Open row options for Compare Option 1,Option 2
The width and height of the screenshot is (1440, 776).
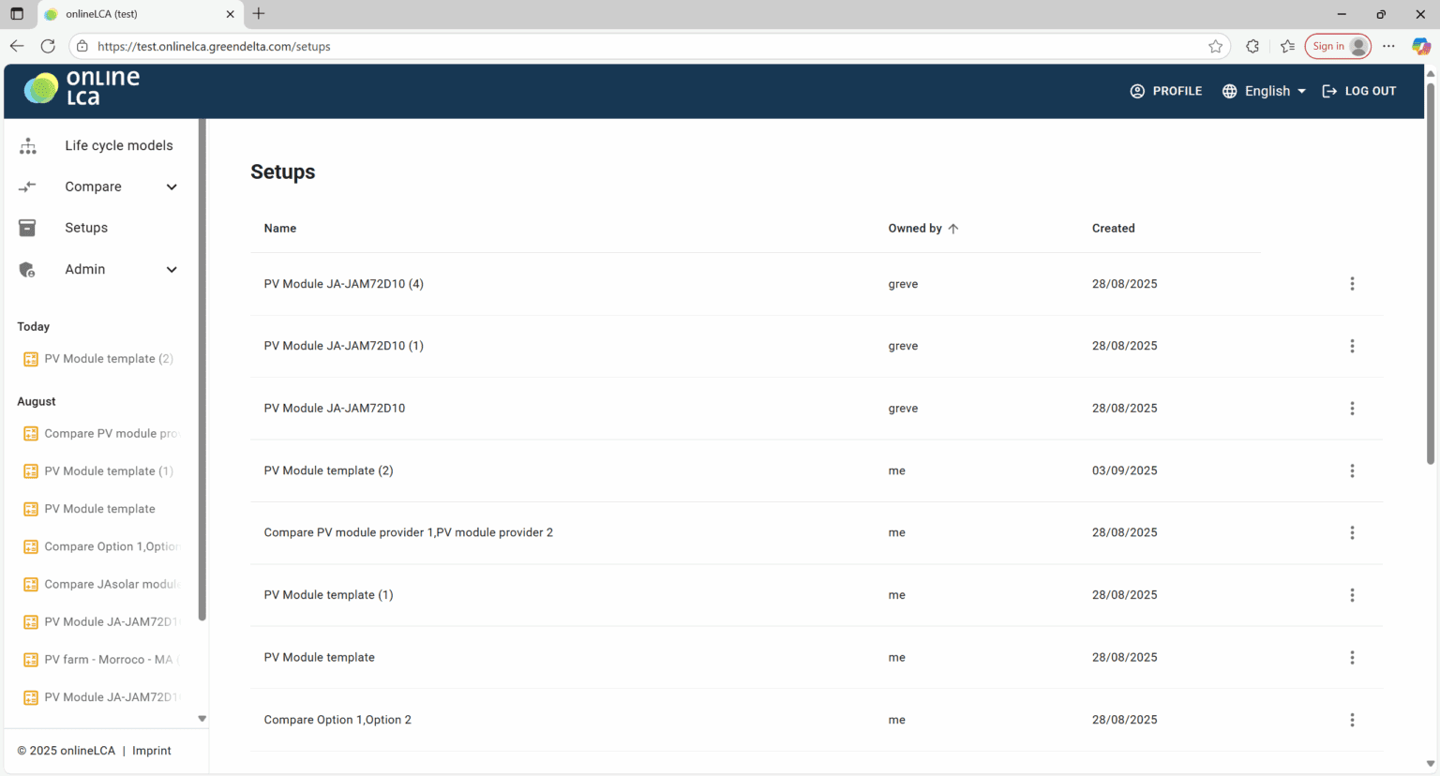pyautogui.click(x=1351, y=720)
